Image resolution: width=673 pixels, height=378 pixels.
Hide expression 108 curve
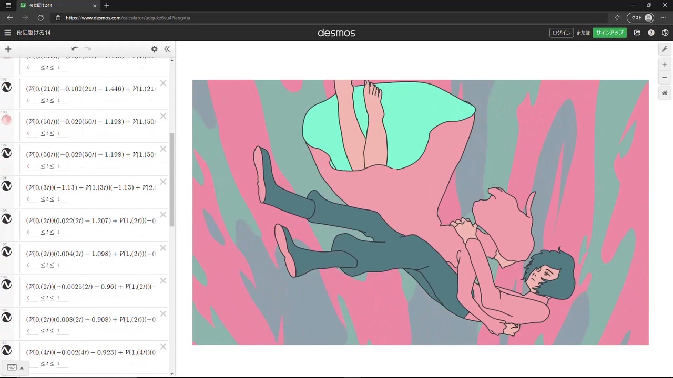6,285
